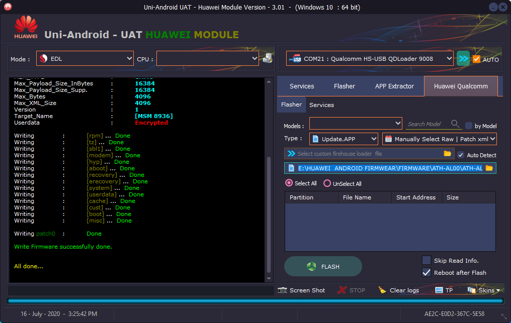Open the COM21 Qualcomm port dropdown
Screen dimensions: 511x323
tap(370, 59)
